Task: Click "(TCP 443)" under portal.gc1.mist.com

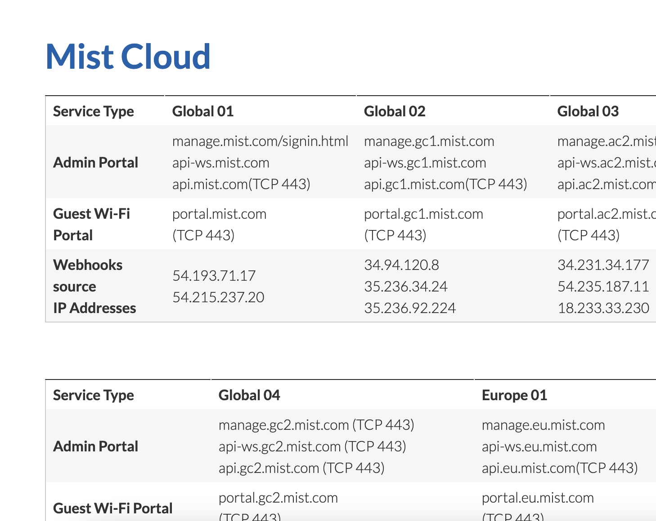Action: (x=395, y=235)
